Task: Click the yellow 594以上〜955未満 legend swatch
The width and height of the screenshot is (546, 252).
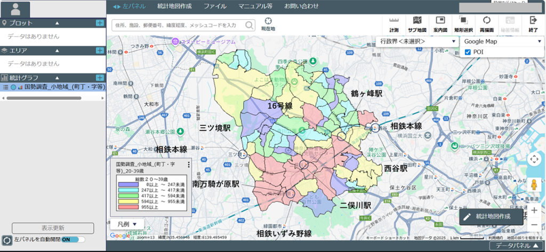Action: point(129,201)
